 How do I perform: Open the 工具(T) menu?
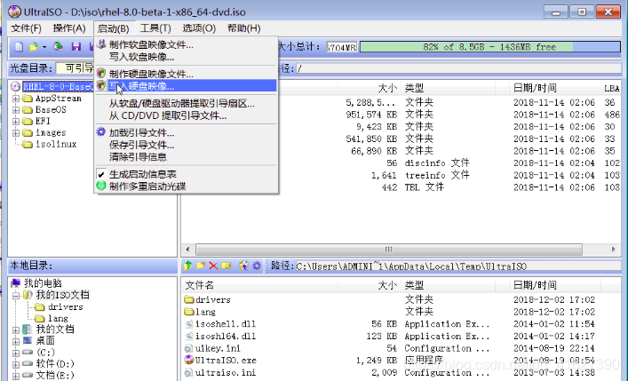coord(155,28)
